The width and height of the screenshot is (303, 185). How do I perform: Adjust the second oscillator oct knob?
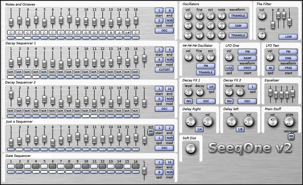coord(210,26)
